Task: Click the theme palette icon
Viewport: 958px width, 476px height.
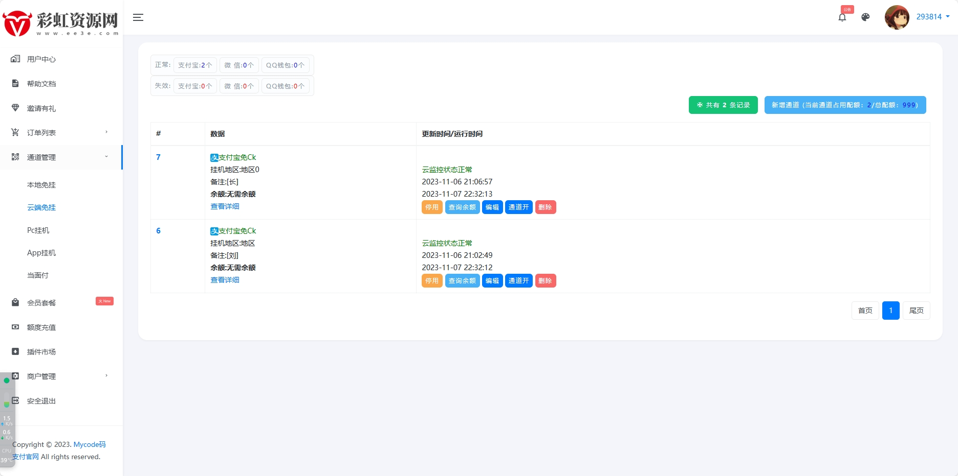Action: tap(865, 17)
